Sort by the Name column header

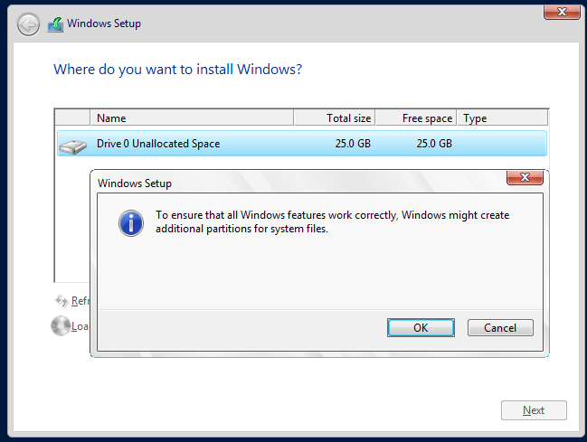coord(192,118)
